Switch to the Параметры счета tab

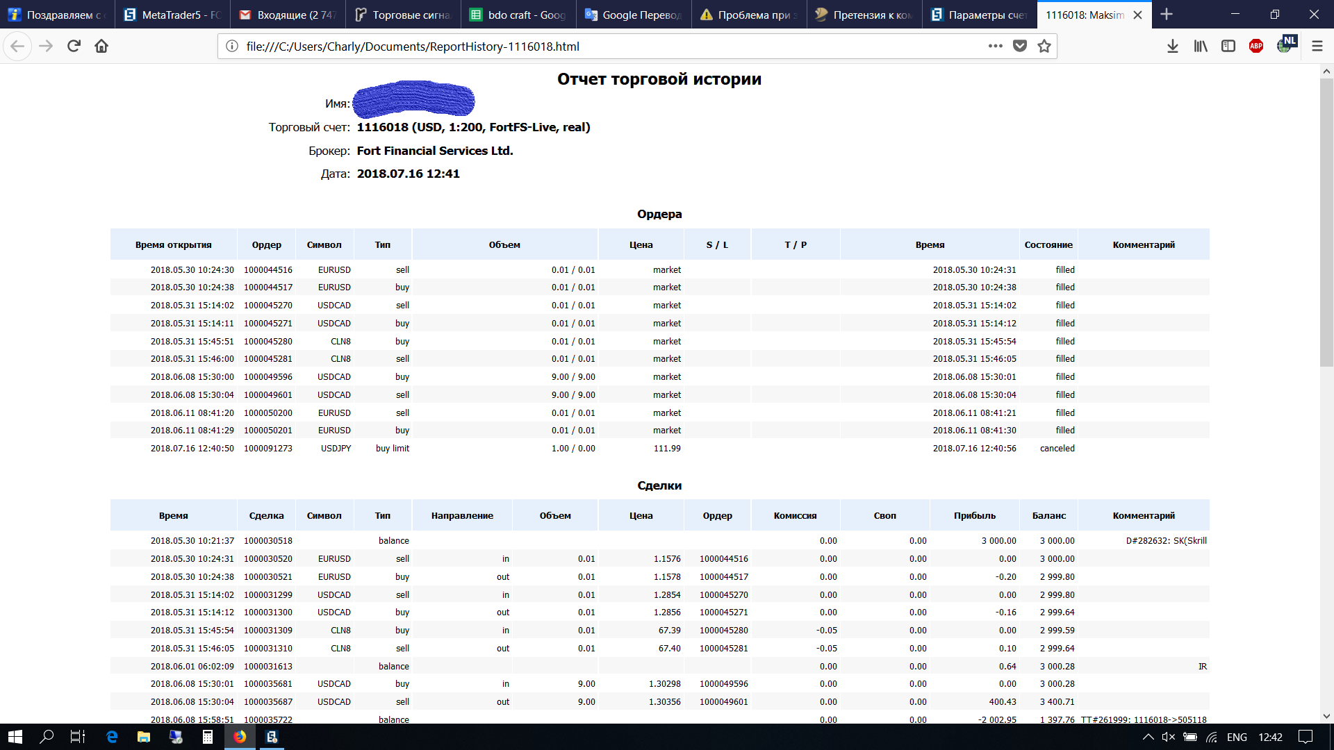click(x=980, y=15)
